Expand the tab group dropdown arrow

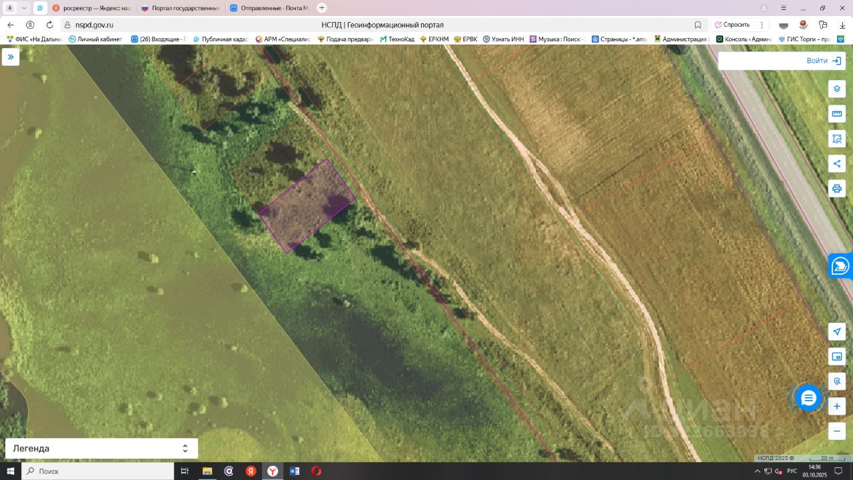[x=24, y=8]
